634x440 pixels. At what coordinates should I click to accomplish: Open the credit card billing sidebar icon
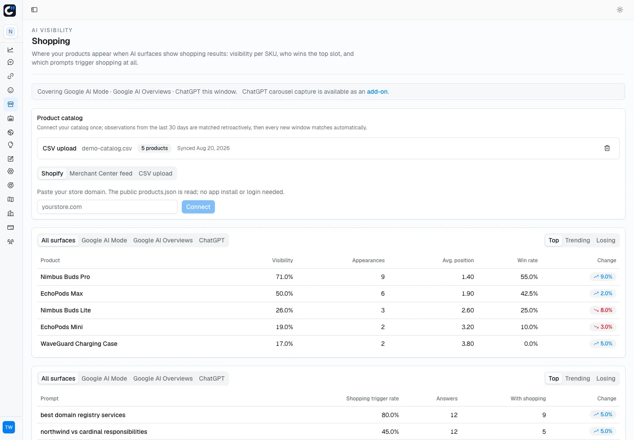11,227
